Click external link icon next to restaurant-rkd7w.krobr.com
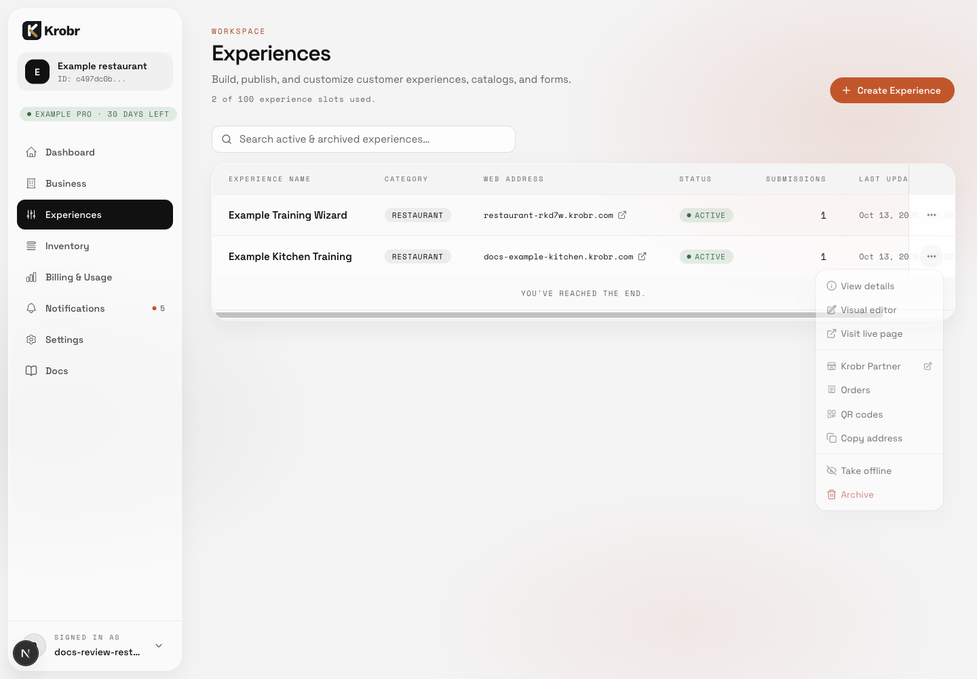This screenshot has width=977, height=679. coord(622,215)
